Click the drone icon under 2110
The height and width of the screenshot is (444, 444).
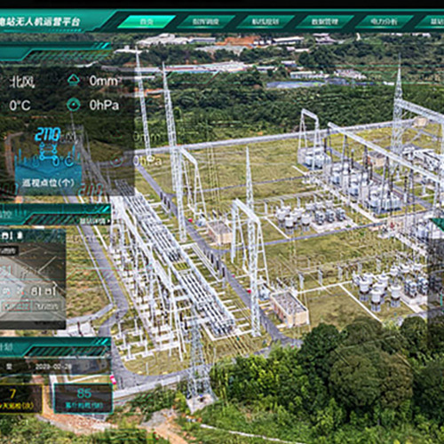(x=48, y=151)
